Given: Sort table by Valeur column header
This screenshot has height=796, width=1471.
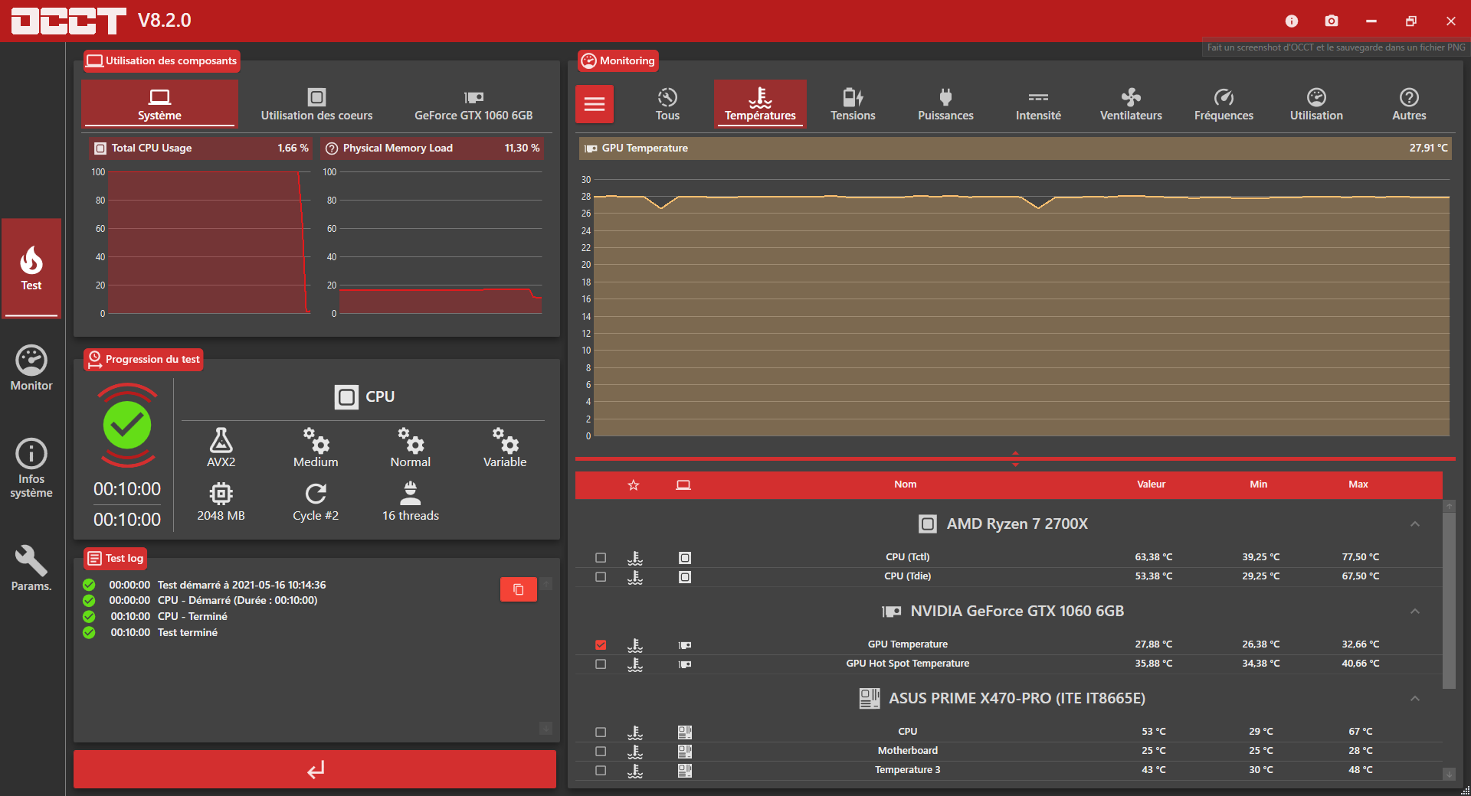Looking at the screenshot, I should (1151, 484).
